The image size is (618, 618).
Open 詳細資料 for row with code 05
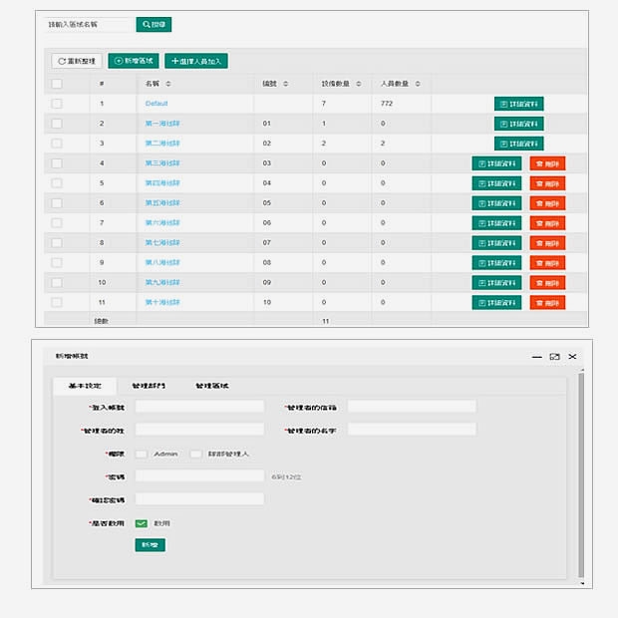tap(496, 203)
